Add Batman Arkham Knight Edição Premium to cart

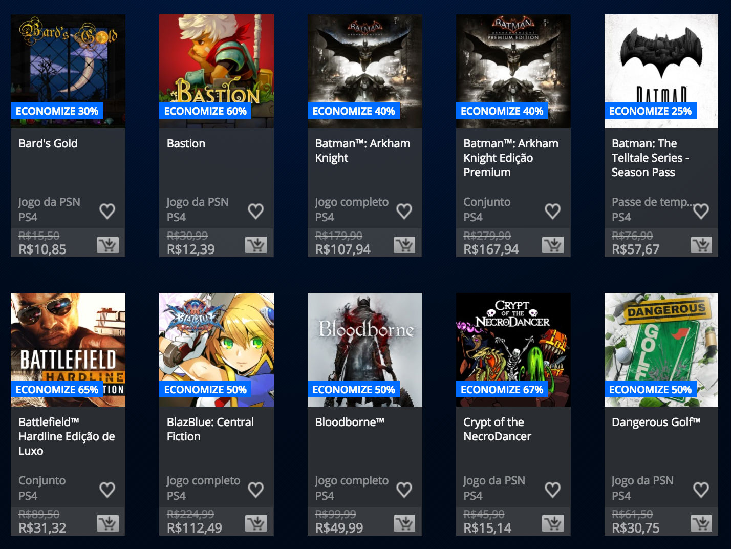coord(553,245)
